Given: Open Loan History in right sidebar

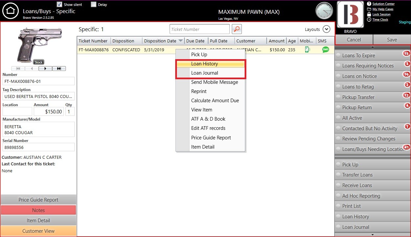Looking at the screenshot, I should click(x=373, y=217).
